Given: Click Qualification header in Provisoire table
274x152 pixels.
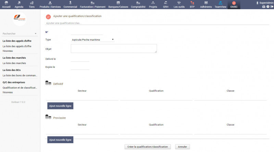Looking at the screenshot, I should tap(156, 125).
